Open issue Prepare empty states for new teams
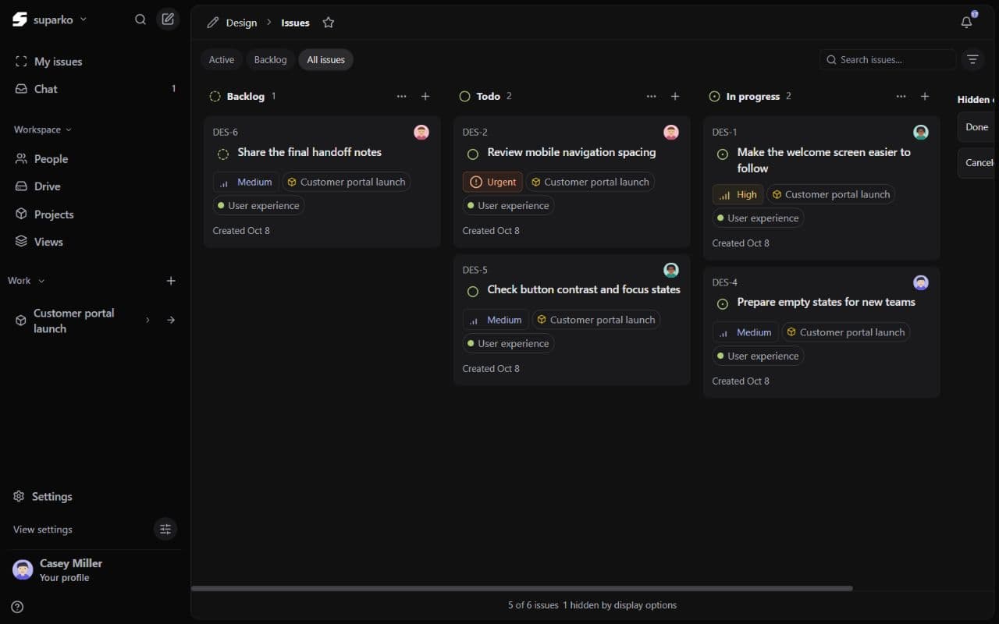Viewport: 999px width, 624px height. [x=826, y=302]
